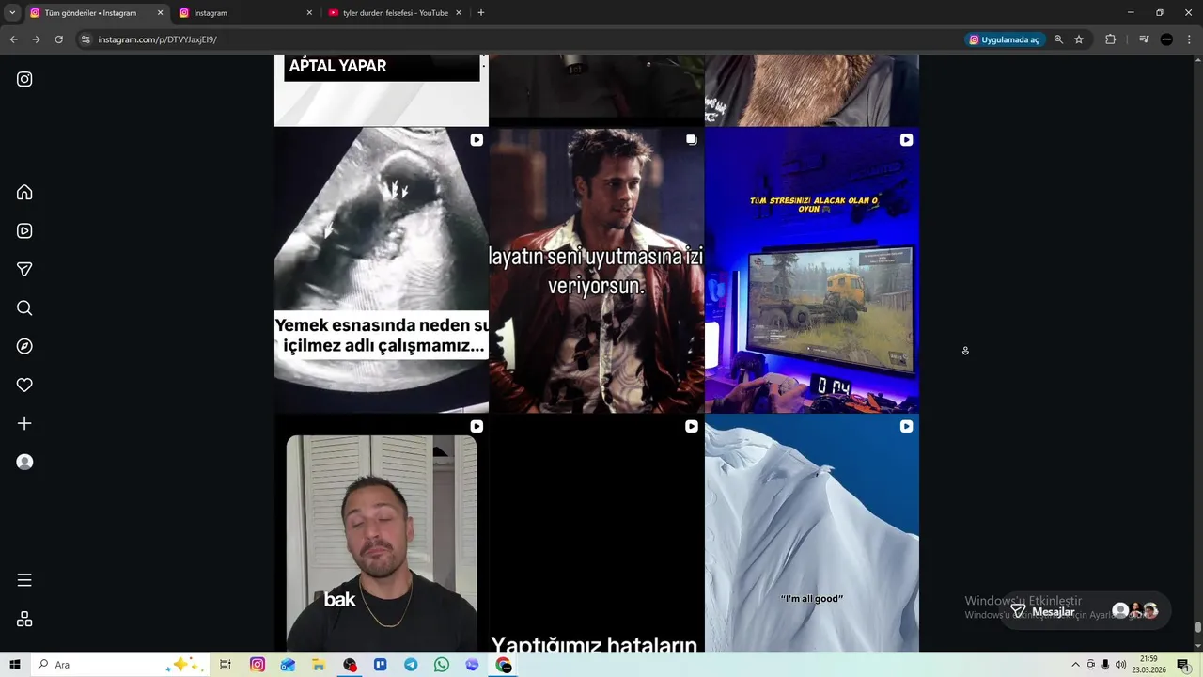Open direct messages paper-plane sidebar icon

coord(24,269)
